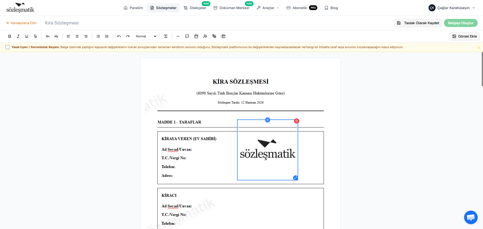Screen dimensions: 483x229
Task: Go to Panelim
Action: tap(133, 8)
